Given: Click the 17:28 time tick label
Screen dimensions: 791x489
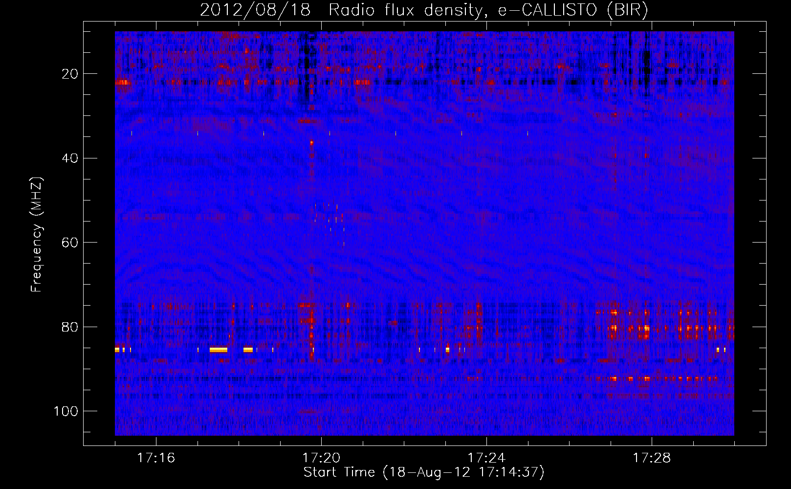Looking at the screenshot, I should pos(652,458).
